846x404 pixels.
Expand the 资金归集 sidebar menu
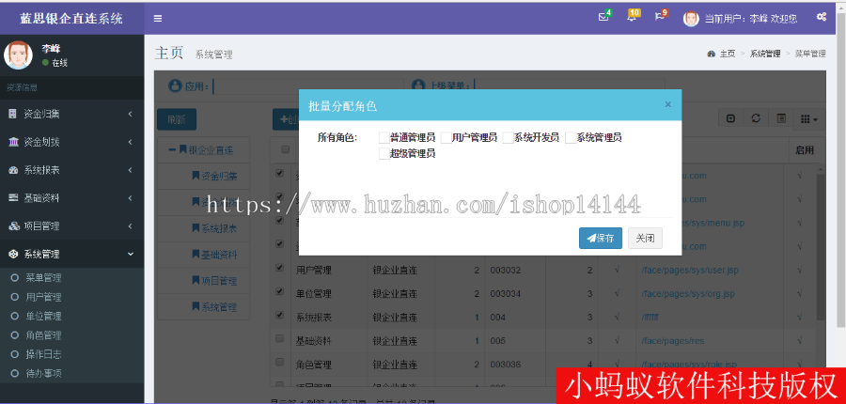pos(71,114)
